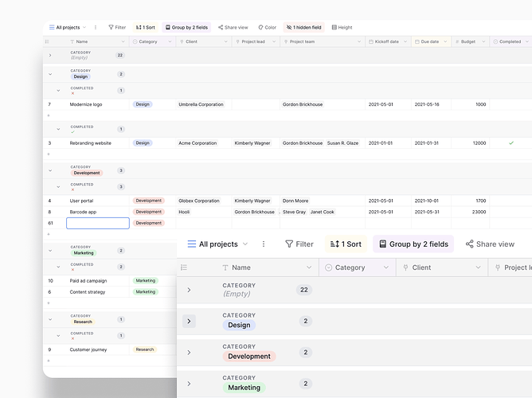Expand the Design category in enlarged view
The width and height of the screenshot is (532, 398).
[189, 321]
